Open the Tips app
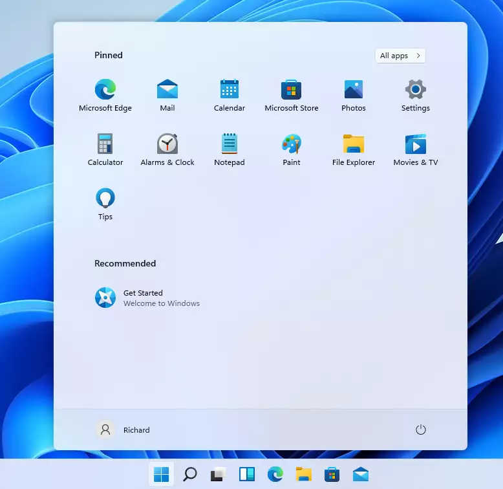The image size is (503, 489). (105, 204)
